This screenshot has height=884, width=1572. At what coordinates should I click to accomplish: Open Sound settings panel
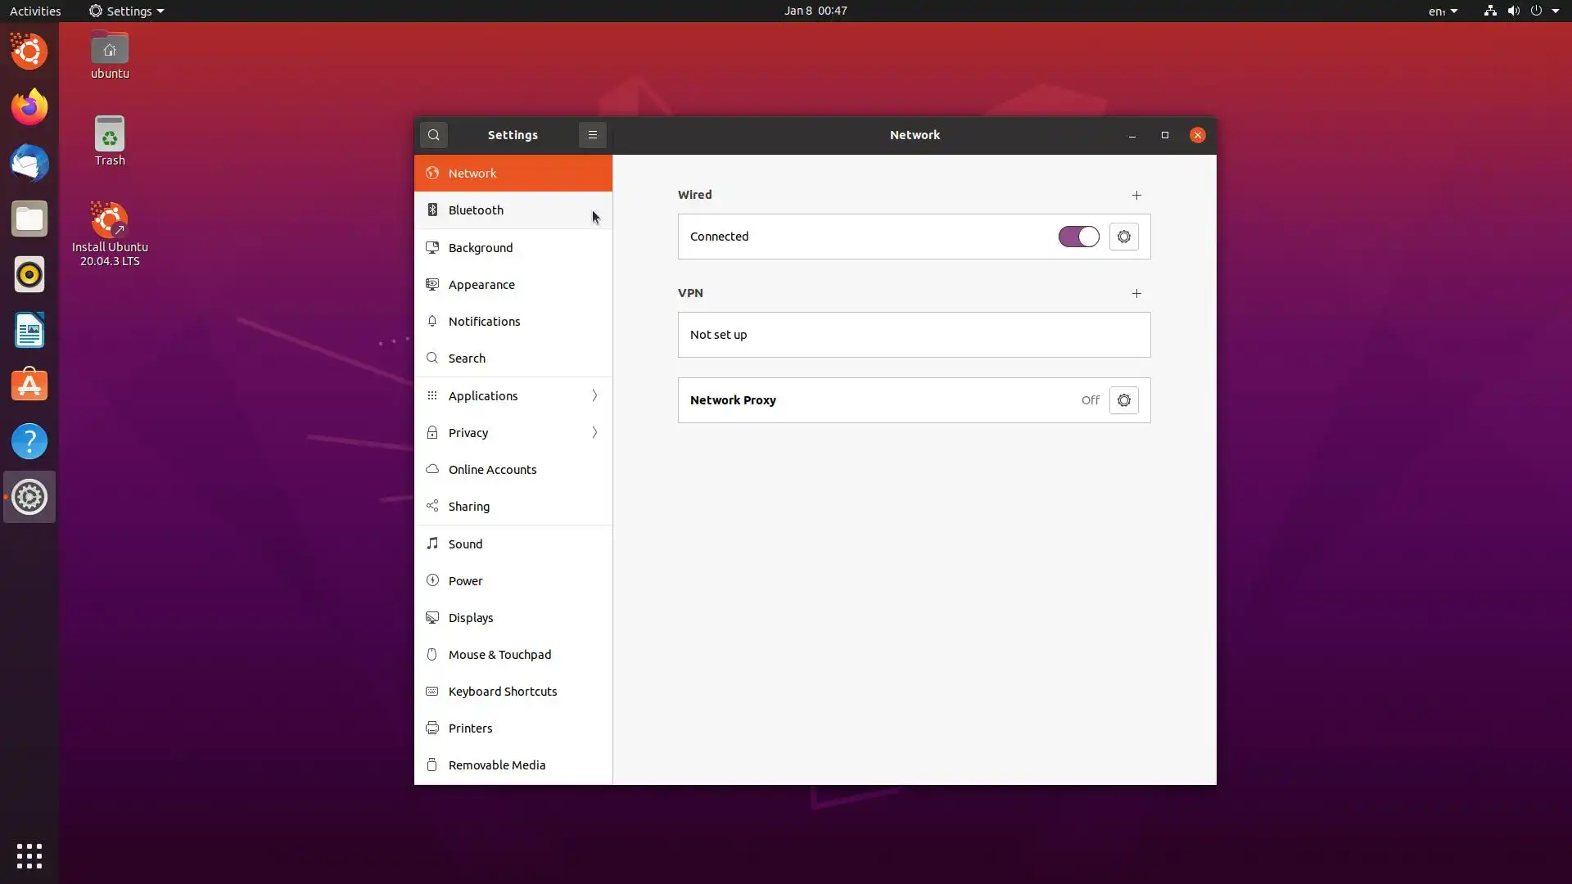465,544
